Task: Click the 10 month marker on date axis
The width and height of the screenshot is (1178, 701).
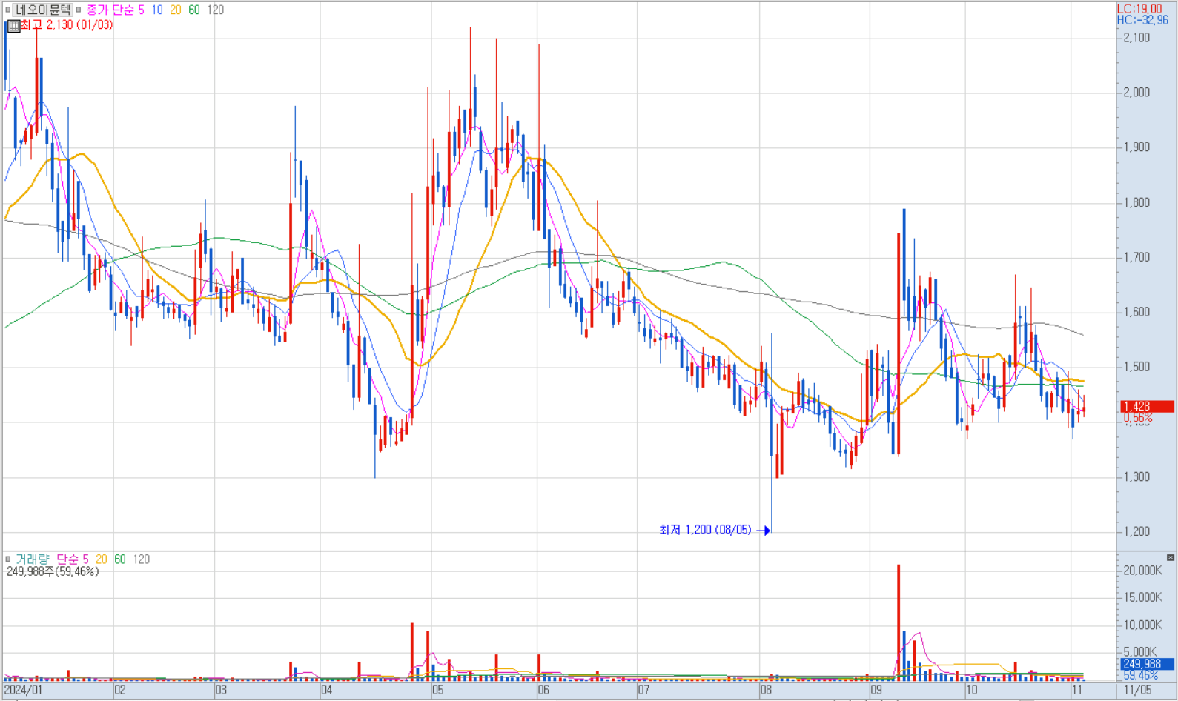Action: click(x=972, y=690)
